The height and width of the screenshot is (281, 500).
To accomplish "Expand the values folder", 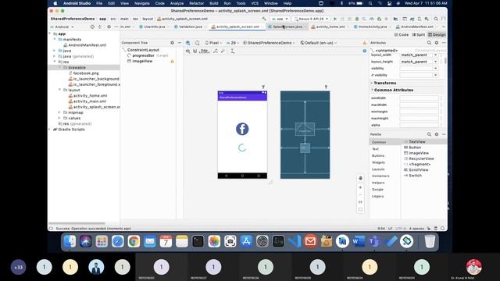I will pos(59,118).
